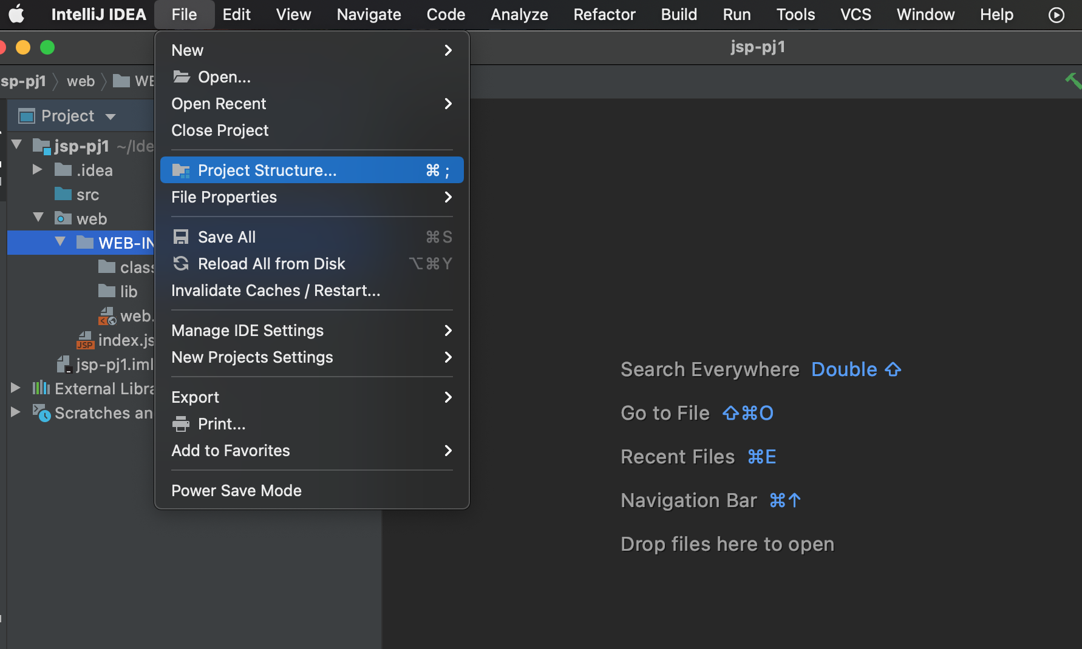This screenshot has width=1082, height=649.
Task: Open the Project view dropdown arrow
Action: pyautogui.click(x=111, y=116)
